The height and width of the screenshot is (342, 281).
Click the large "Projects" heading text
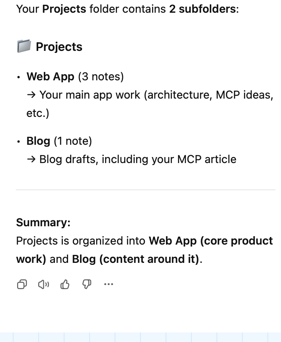59,47
